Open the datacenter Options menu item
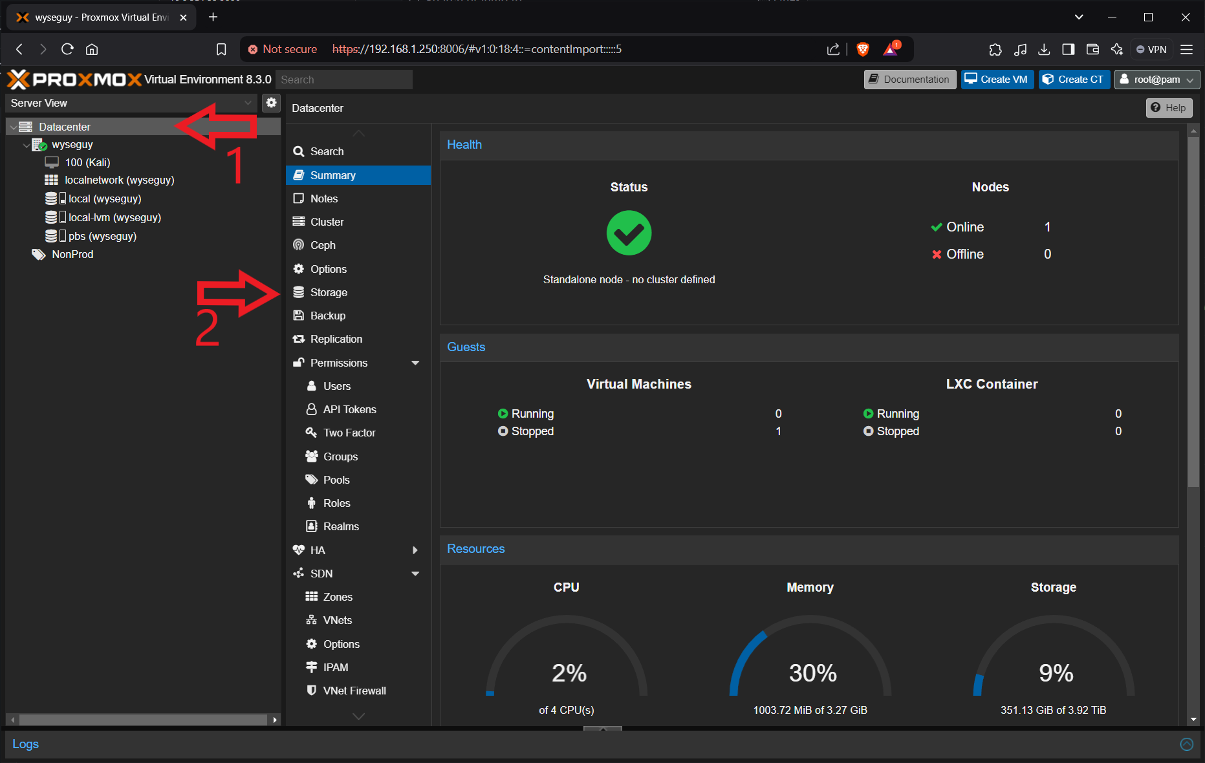 pos(358,269)
